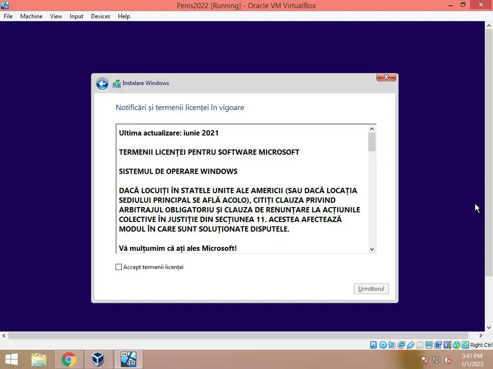Click the back arrow in Instalare Windows
Image resolution: width=493 pixels, height=369 pixels.
(102, 84)
